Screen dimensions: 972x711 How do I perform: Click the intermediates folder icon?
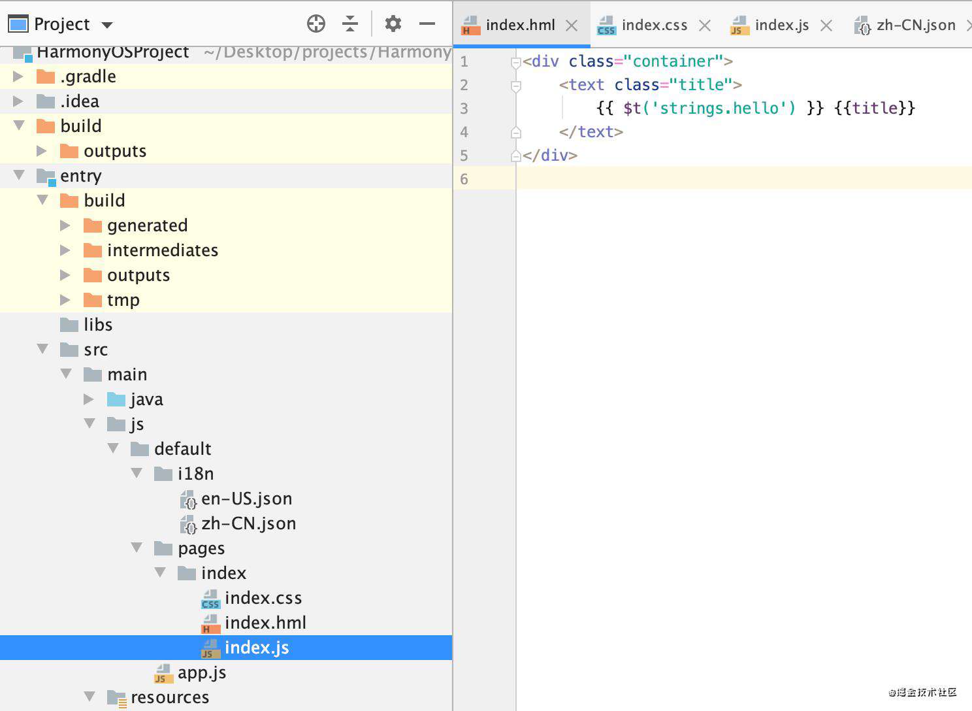(x=93, y=250)
